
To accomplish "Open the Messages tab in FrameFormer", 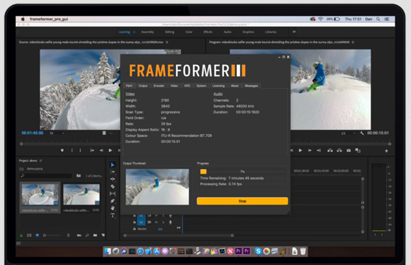I will coord(251,86).
